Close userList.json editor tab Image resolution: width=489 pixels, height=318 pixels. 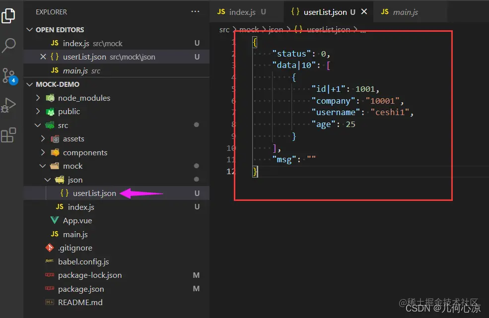coord(364,11)
